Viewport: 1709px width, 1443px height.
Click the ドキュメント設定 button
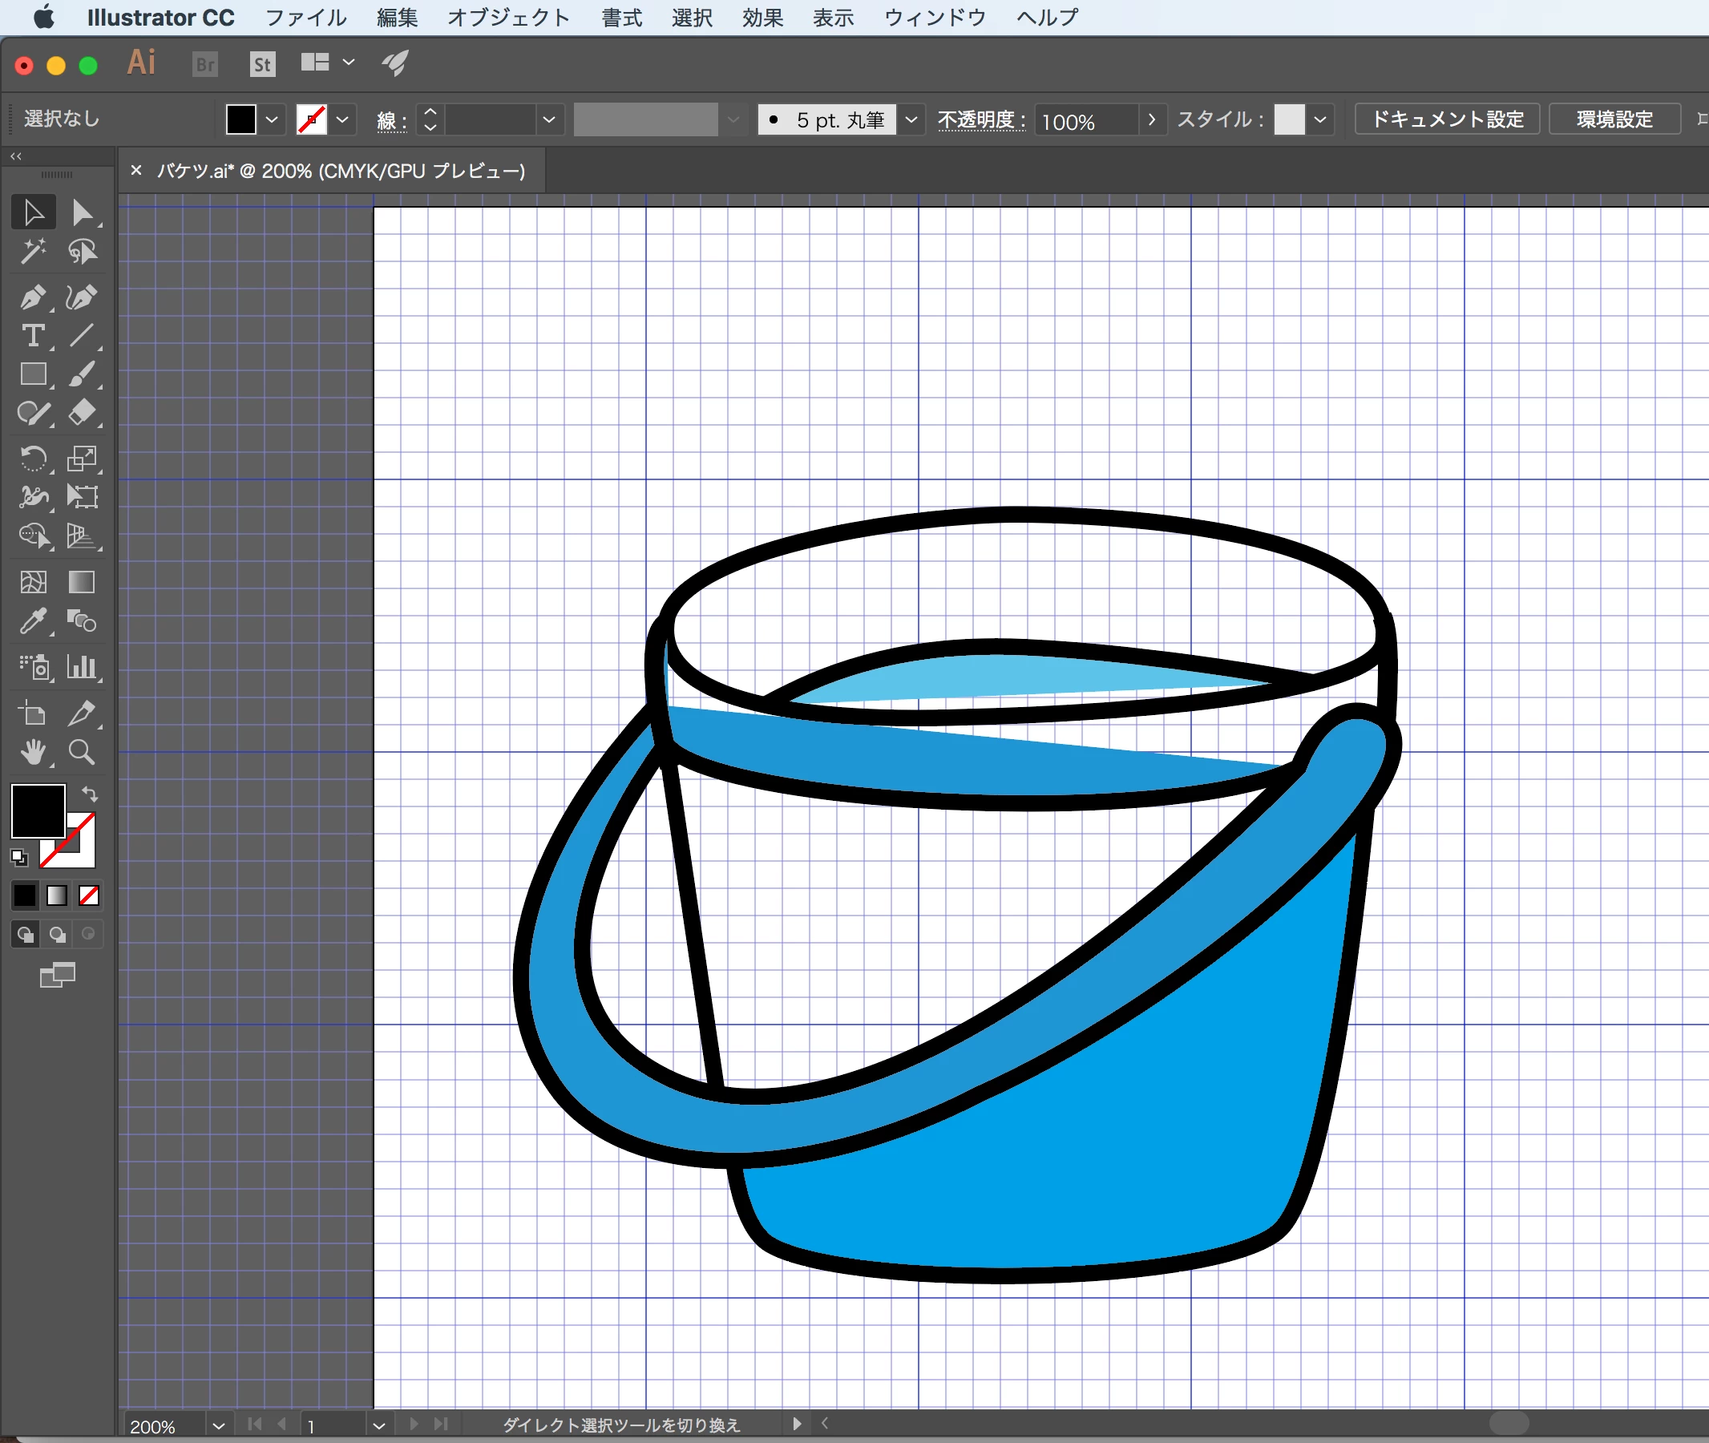pyautogui.click(x=1446, y=119)
